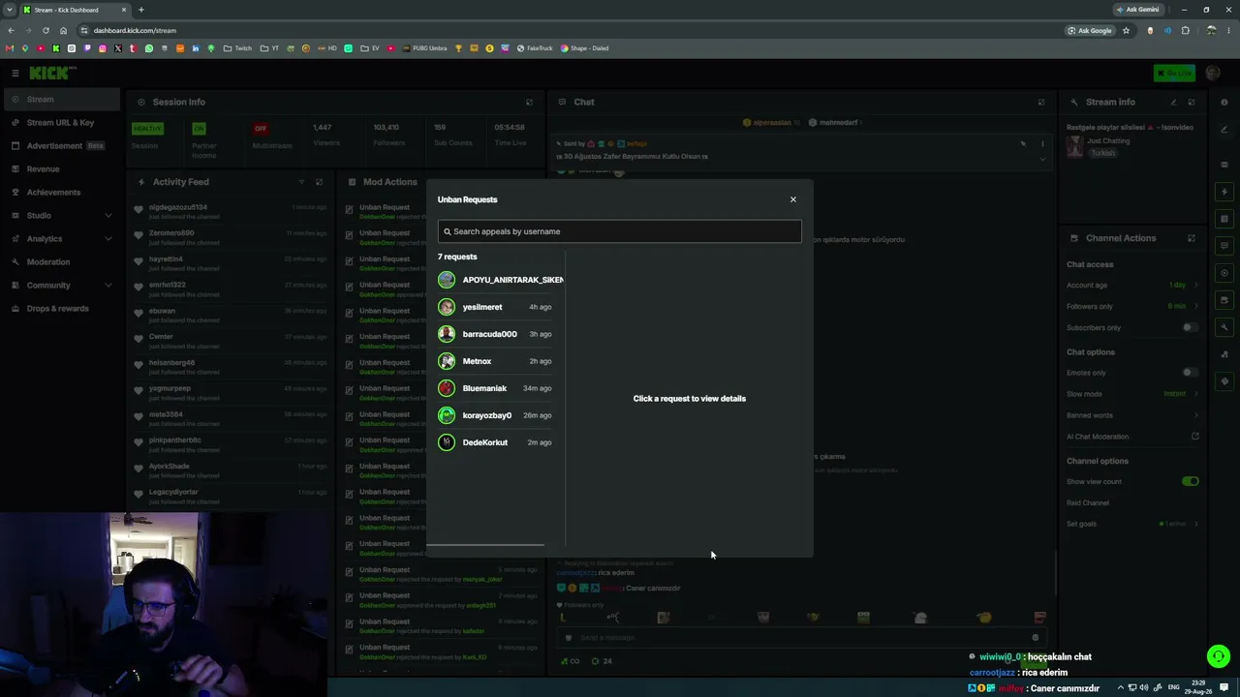Image resolution: width=1240 pixels, height=697 pixels.
Task: Click Raid Channel option
Action: coord(1088,502)
